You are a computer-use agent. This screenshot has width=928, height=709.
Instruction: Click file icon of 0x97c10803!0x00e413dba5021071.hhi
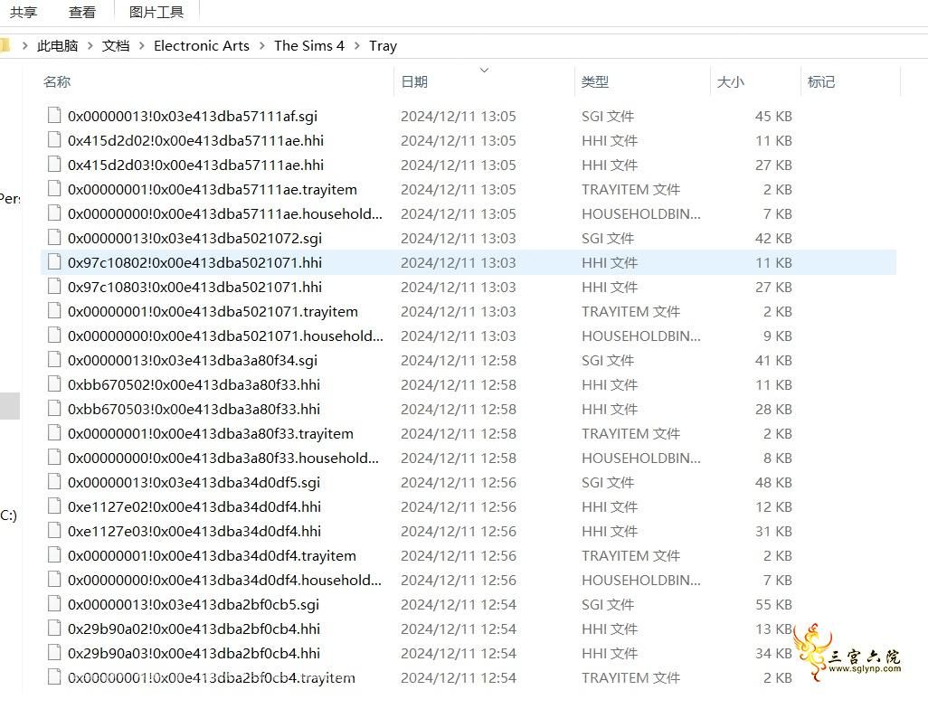tap(54, 287)
